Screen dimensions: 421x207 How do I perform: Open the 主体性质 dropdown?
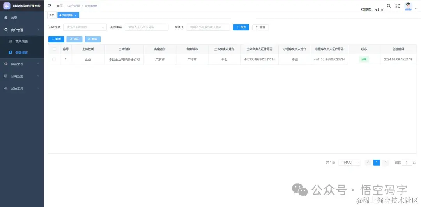pyautogui.click(x=85, y=27)
